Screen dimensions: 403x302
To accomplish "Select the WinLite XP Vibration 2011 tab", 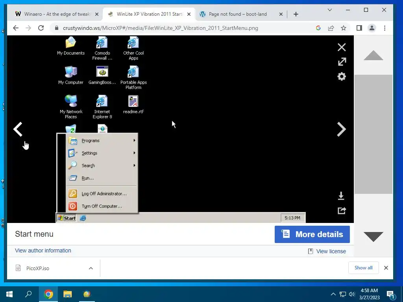I will pos(149,14).
